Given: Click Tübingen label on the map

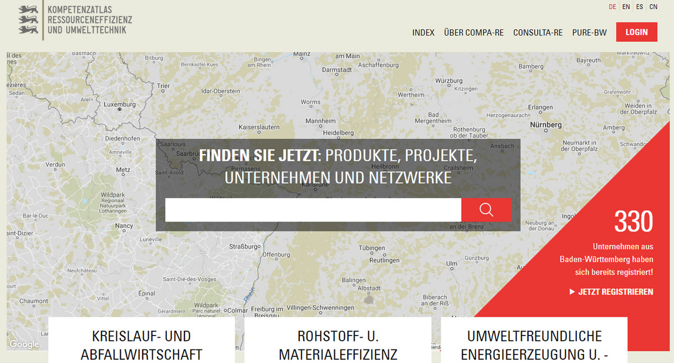Looking at the screenshot, I should click(x=372, y=248).
